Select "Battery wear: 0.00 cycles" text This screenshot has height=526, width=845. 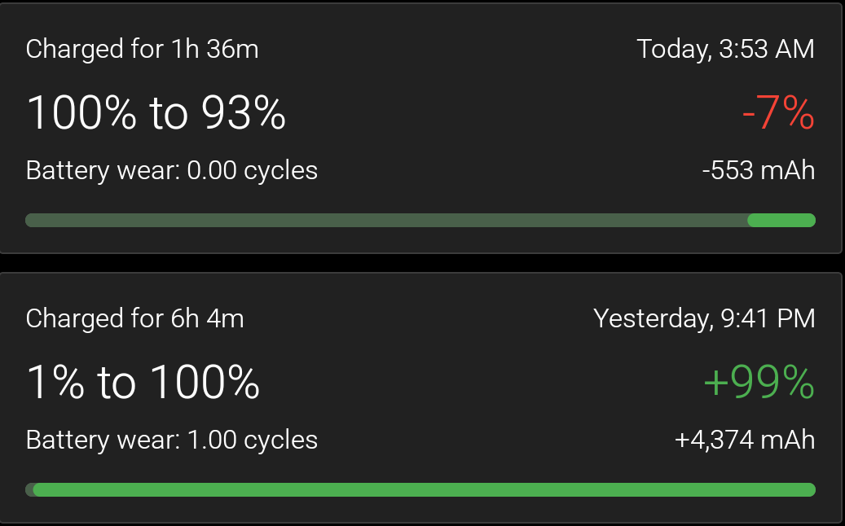pyautogui.click(x=172, y=170)
